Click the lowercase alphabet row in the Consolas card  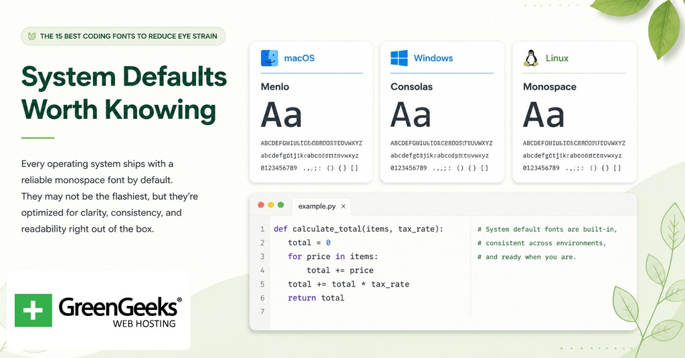[x=439, y=156]
